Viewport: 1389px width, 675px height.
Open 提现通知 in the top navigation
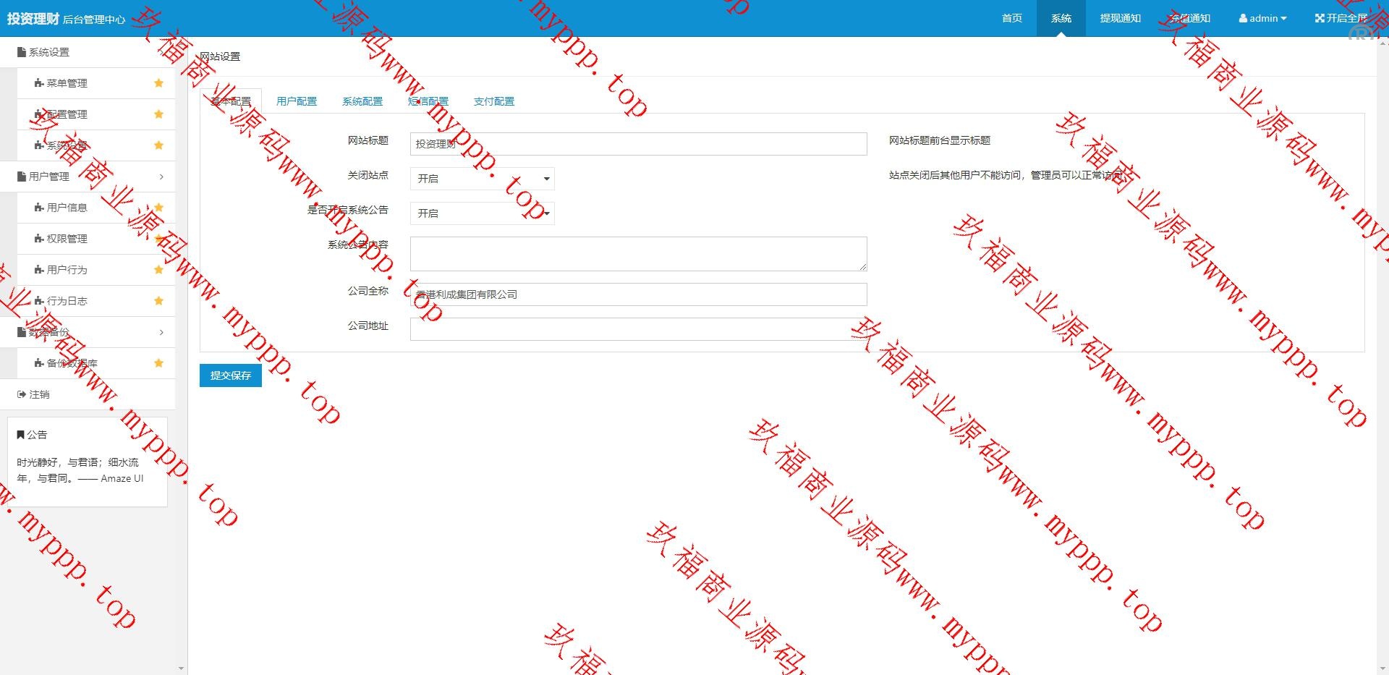coord(1120,18)
